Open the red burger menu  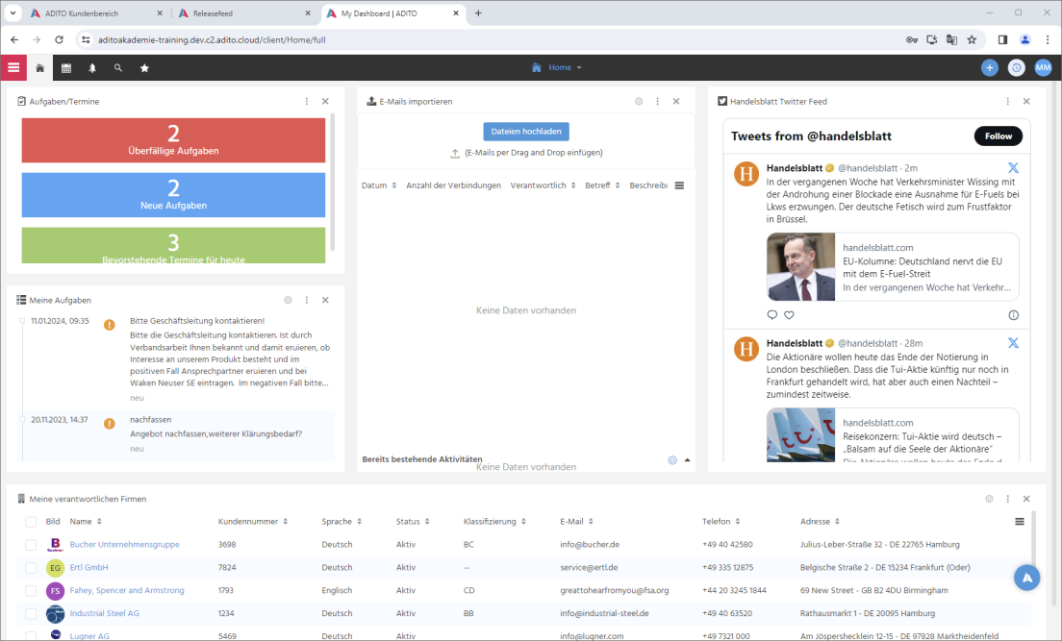[x=13, y=67]
